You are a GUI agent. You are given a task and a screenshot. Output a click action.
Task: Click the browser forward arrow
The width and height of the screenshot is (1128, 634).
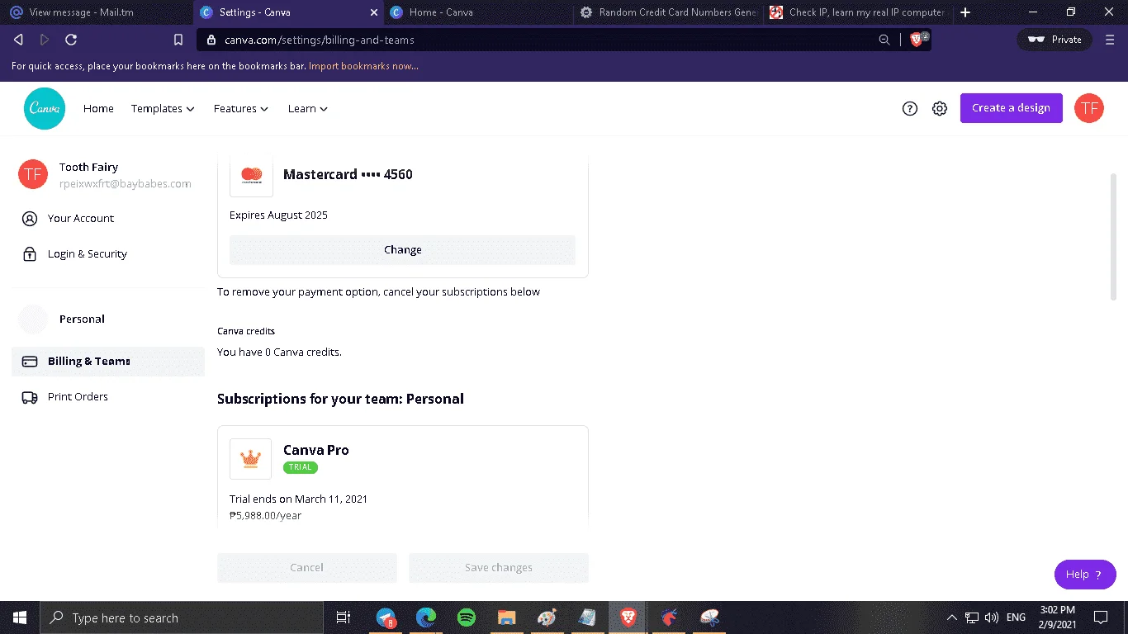coord(45,40)
